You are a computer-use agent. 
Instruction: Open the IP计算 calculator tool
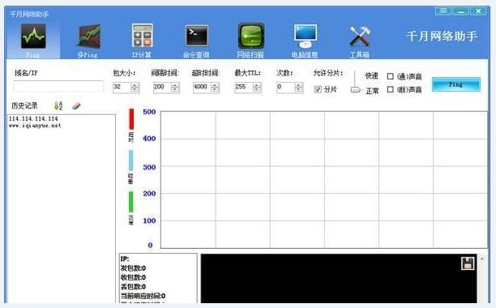(x=142, y=36)
